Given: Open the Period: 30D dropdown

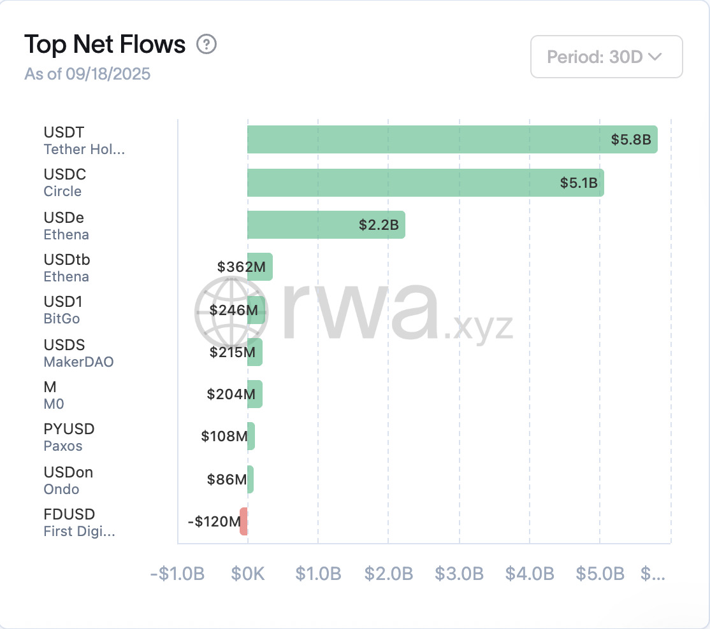Looking at the screenshot, I should pos(605,57).
